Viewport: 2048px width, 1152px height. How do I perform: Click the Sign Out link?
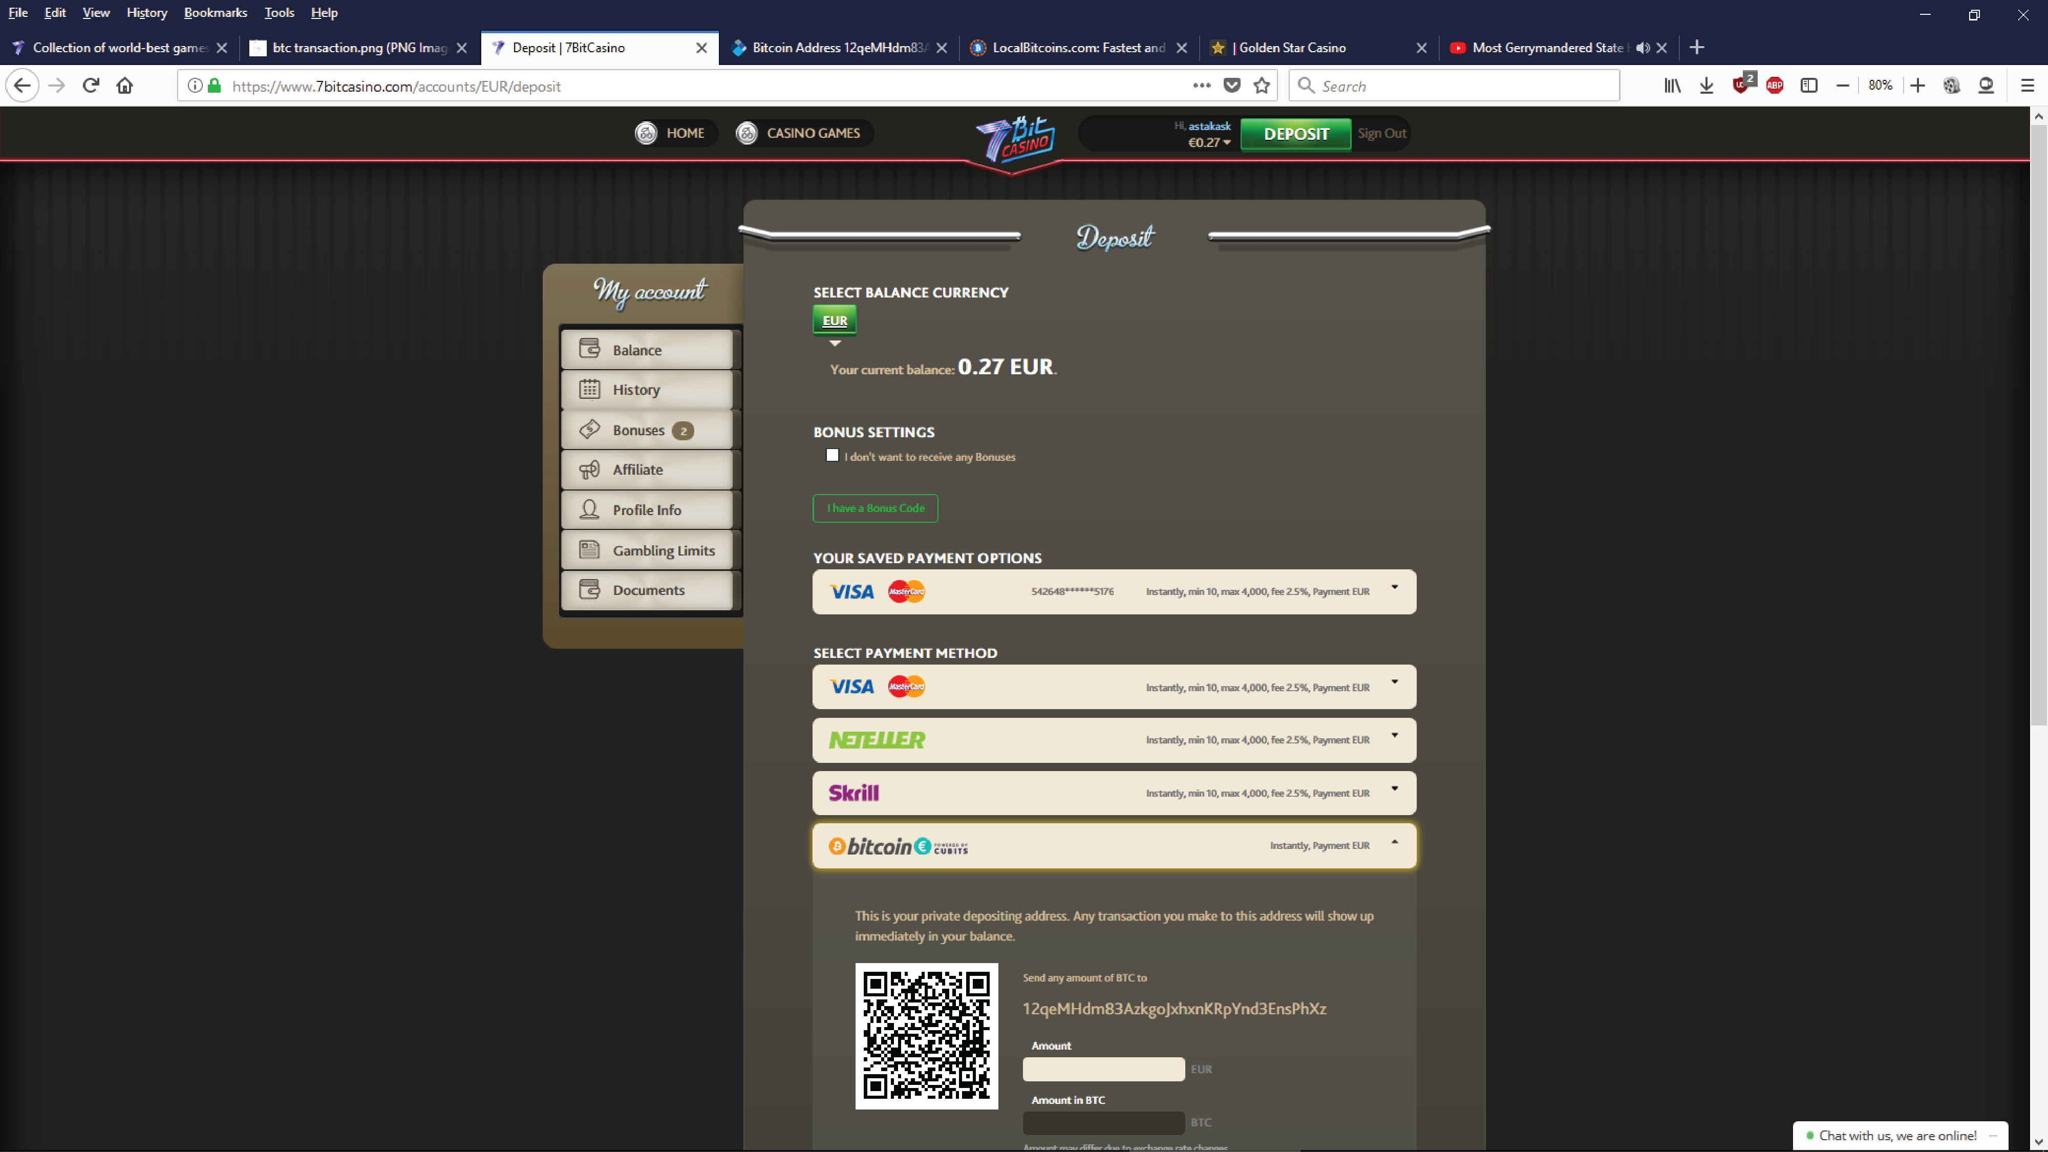point(1382,134)
